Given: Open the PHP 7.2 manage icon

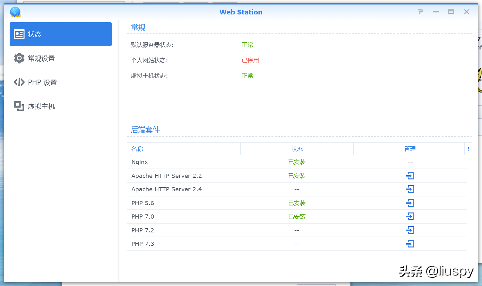Looking at the screenshot, I should coord(410,230).
